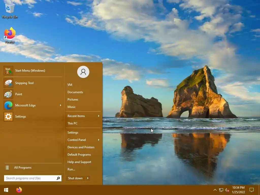Show desktop via taskbar far-right edge
This screenshot has width=260, height=195.
(259, 190)
